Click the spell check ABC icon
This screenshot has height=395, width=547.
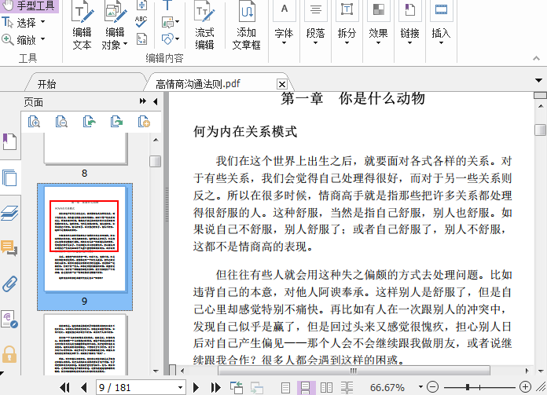click(141, 22)
